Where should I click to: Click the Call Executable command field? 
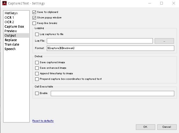coord(112,93)
